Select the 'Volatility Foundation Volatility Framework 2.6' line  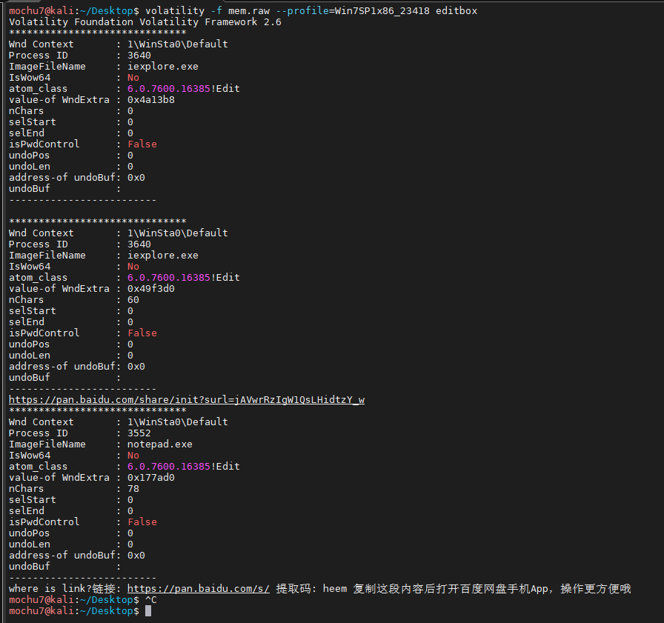click(x=145, y=22)
